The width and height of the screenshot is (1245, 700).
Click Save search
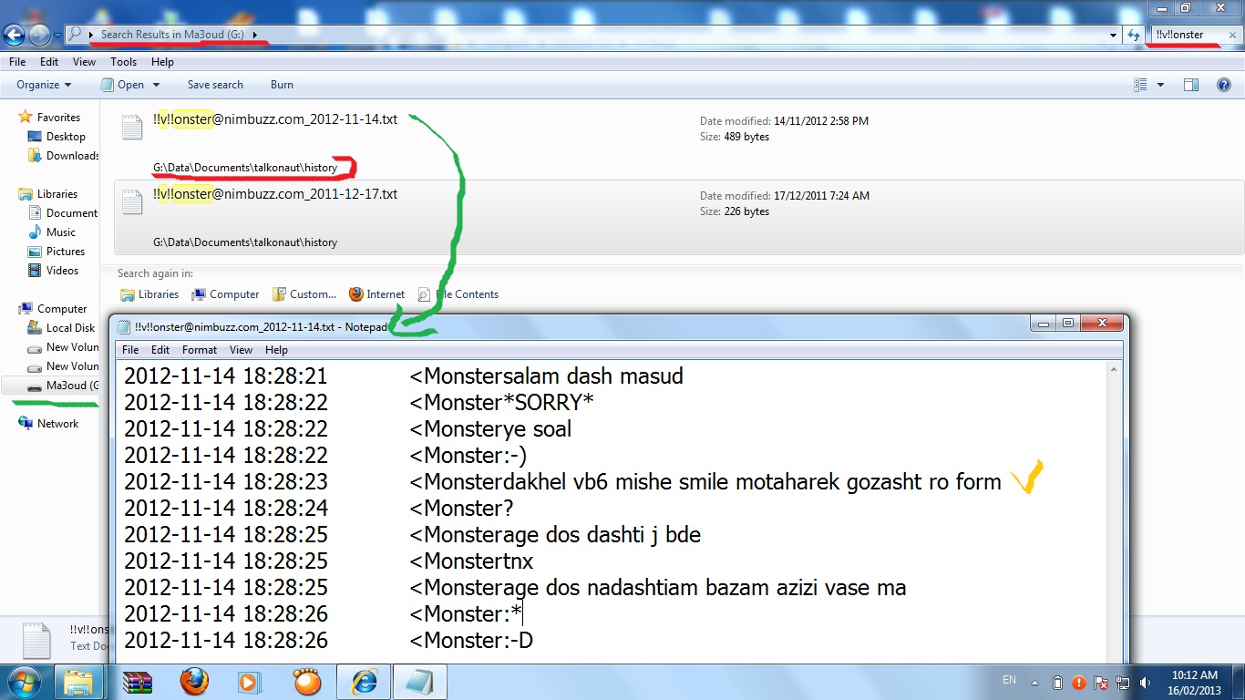click(215, 85)
